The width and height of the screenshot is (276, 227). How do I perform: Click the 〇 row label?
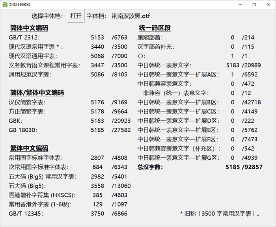pyautogui.click(x=142, y=56)
